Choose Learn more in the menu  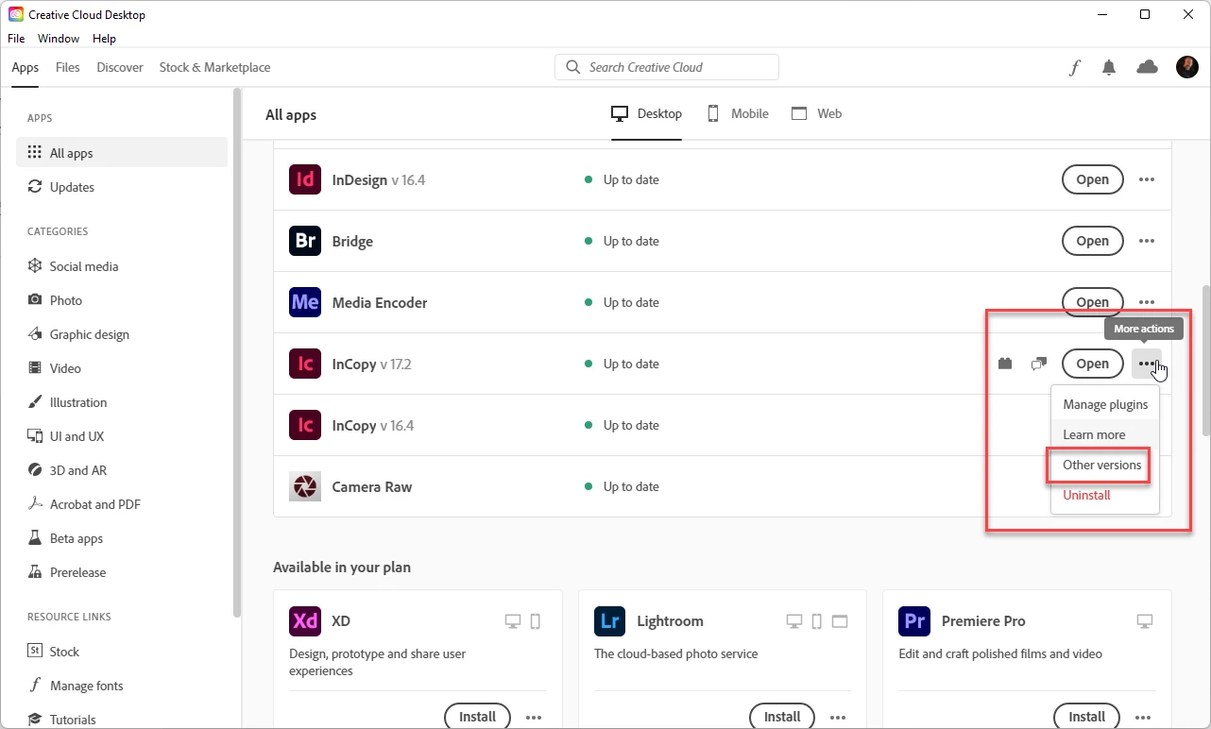[1105, 434]
